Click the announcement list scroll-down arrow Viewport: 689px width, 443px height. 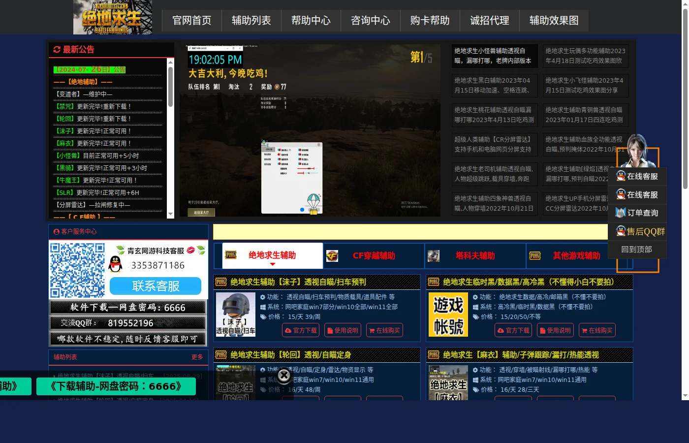pos(171,215)
